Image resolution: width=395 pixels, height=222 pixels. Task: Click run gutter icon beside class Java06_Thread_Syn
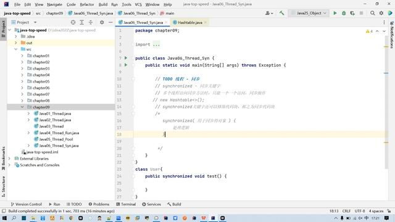pyautogui.click(x=126, y=58)
